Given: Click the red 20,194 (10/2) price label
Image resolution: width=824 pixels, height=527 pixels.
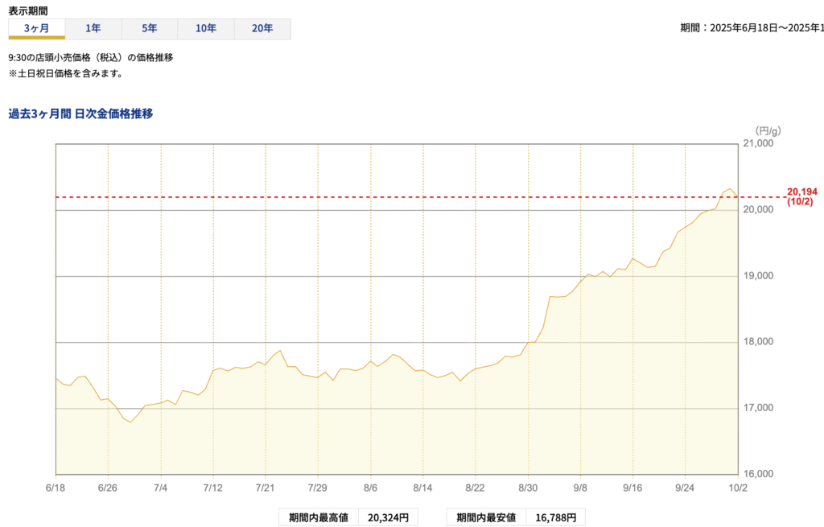Looking at the screenshot, I should (x=801, y=196).
